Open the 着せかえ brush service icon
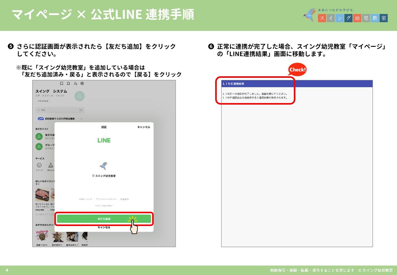The image size is (397, 275). click(x=51, y=165)
